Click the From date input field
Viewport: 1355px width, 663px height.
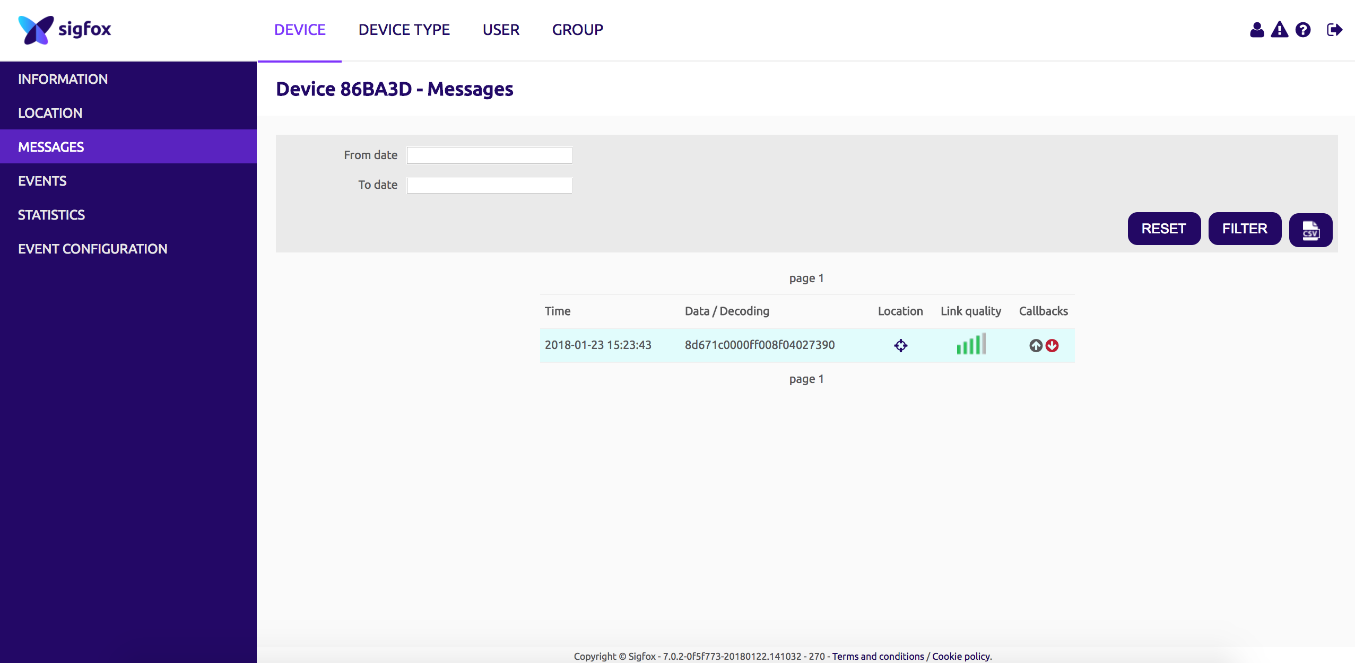[x=491, y=155]
